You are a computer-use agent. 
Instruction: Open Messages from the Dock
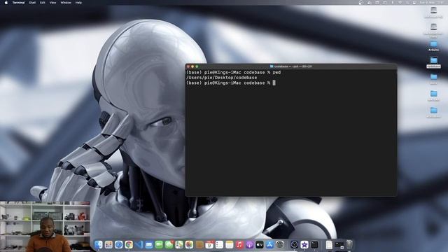(x=169, y=244)
